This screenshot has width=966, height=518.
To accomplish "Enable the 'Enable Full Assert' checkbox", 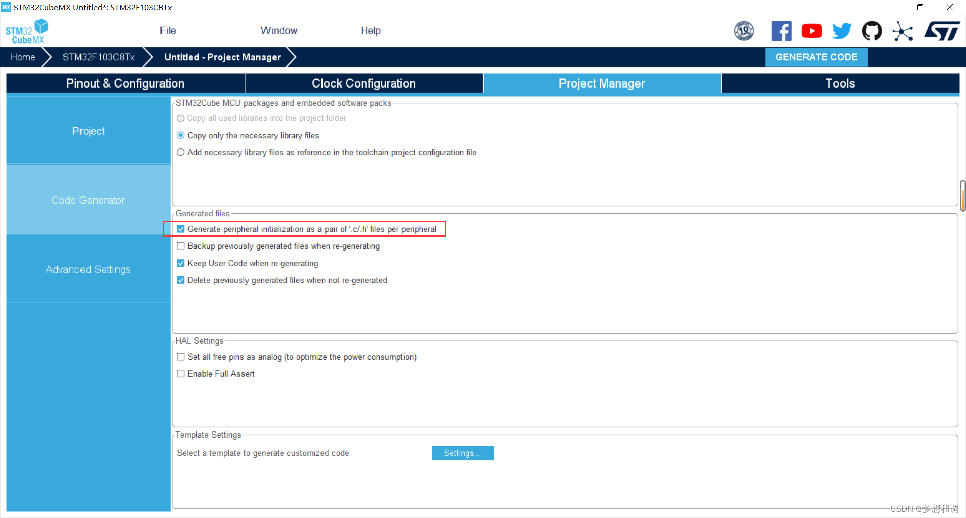I will pos(181,374).
